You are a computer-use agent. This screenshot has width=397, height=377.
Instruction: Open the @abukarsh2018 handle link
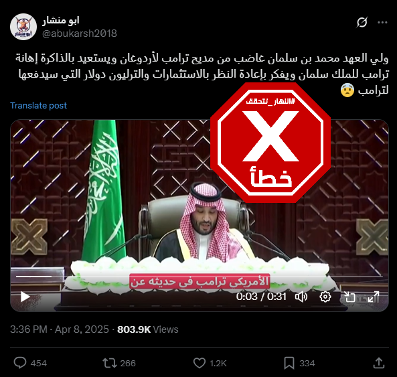pyautogui.click(x=80, y=33)
